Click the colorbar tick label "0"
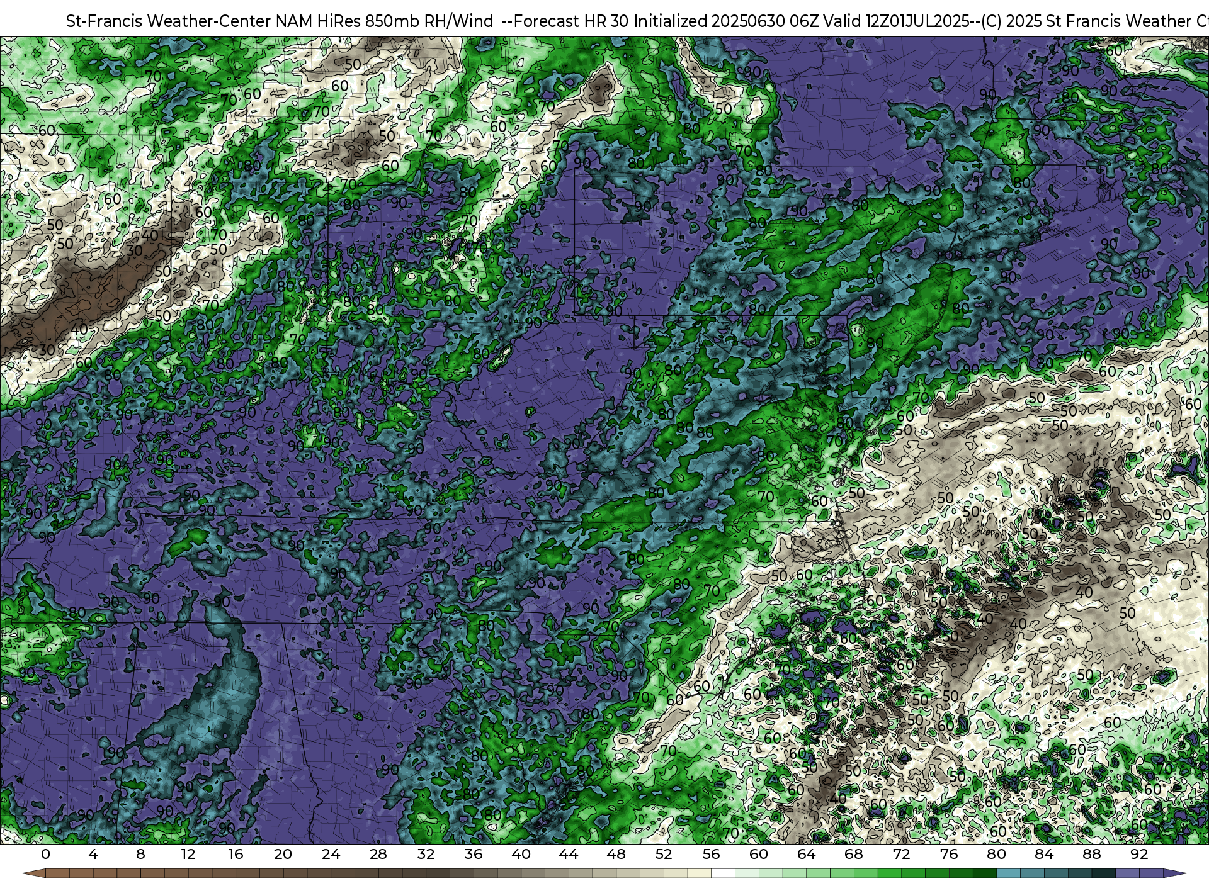This screenshot has width=1209, height=881. [45, 855]
